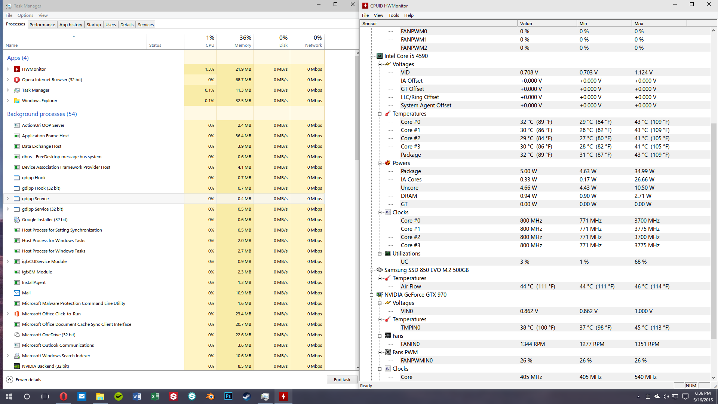Open Photoshop from the taskbar

click(228, 397)
